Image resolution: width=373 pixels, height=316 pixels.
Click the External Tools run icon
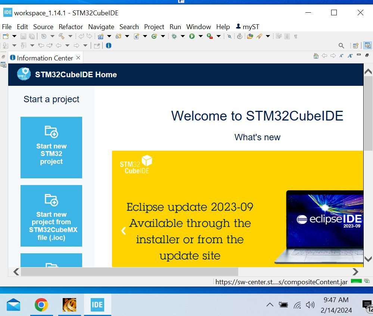click(x=210, y=37)
